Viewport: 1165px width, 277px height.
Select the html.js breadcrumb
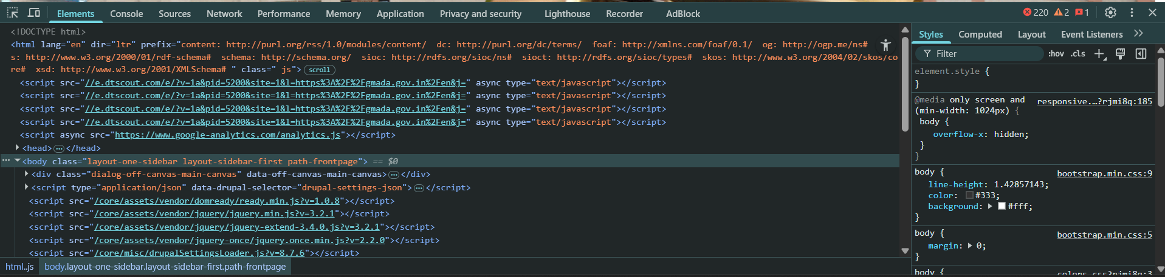point(19,267)
